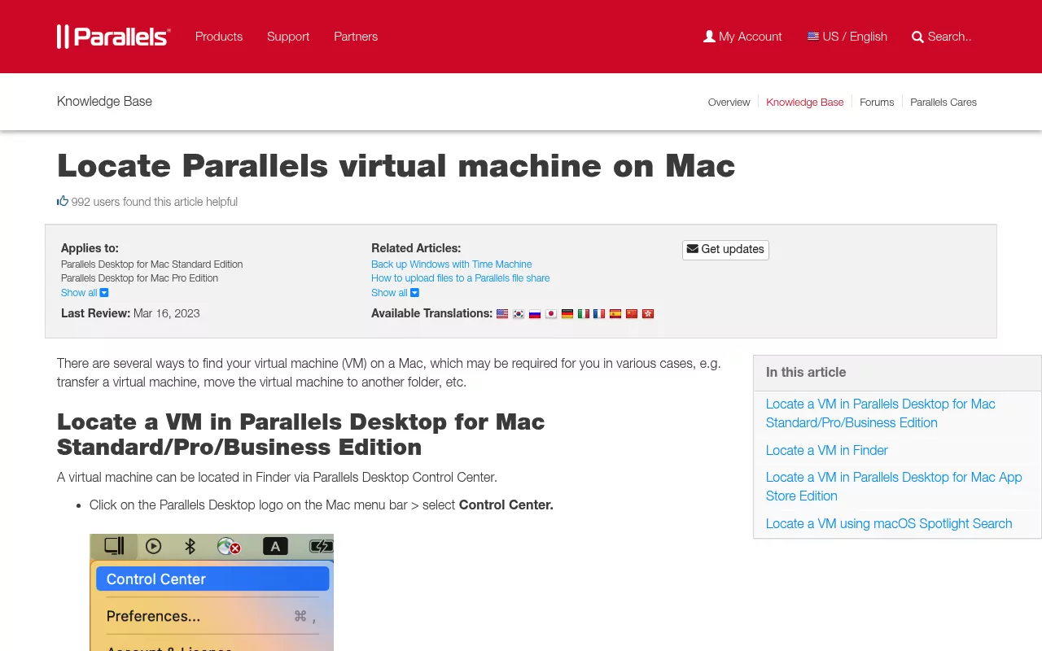Viewport: 1042px width, 651px height.
Task: Click the Knowledge Base heading at left
Action: [x=104, y=101]
